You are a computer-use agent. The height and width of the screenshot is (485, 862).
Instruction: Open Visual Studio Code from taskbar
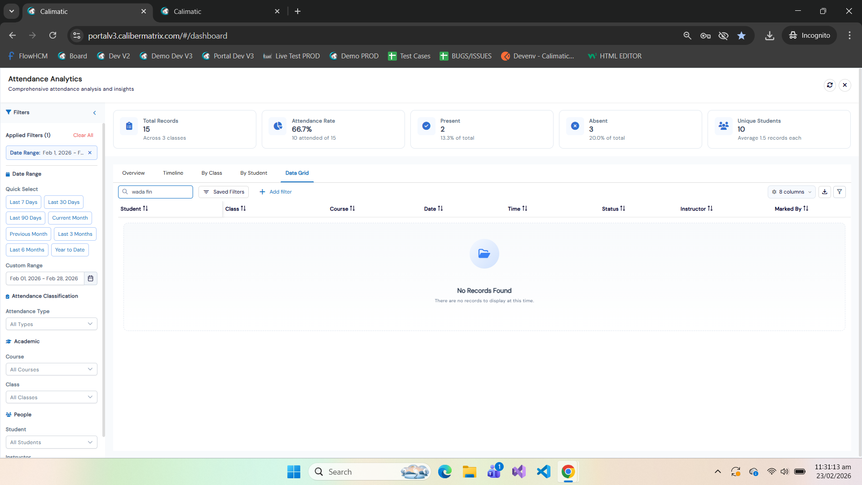pos(543,472)
